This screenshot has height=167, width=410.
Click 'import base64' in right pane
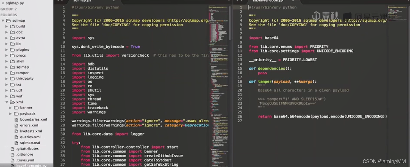[x=264, y=38]
